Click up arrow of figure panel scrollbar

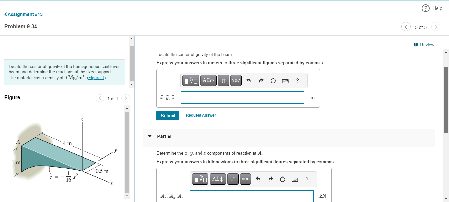tap(127, 108)
